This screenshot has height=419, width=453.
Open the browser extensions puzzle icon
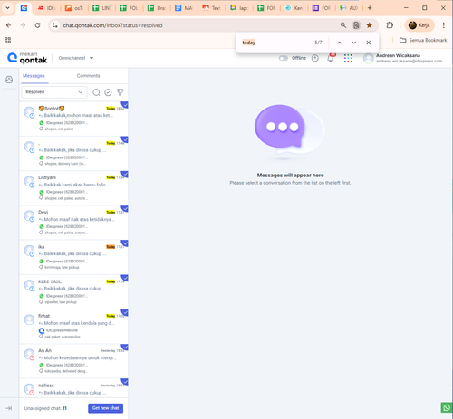coord(390,25)
